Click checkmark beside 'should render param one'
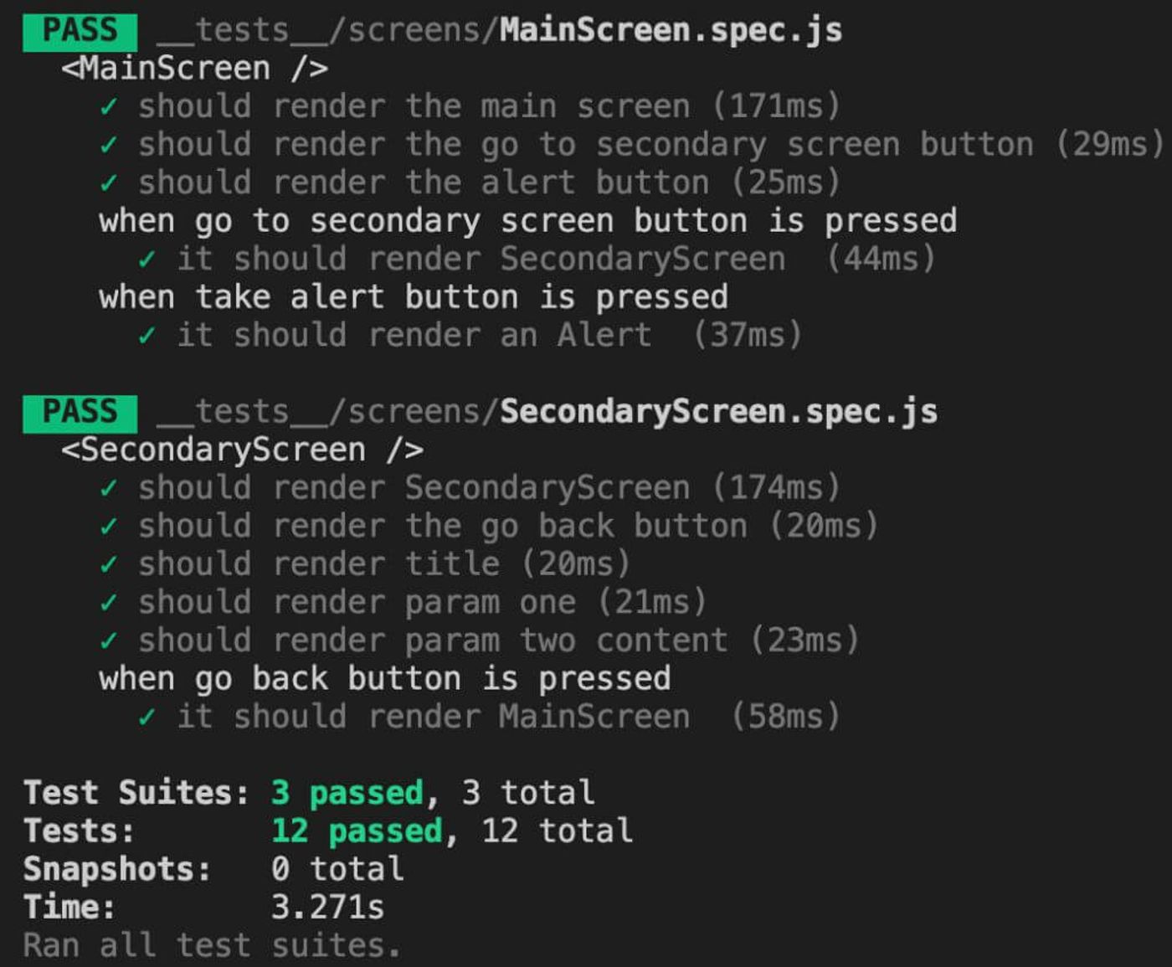Viewport: 1172px width, 967px height. click(x=108, y=603)
